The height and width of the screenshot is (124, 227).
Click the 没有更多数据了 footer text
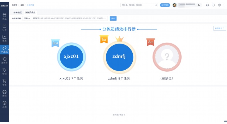119,115
